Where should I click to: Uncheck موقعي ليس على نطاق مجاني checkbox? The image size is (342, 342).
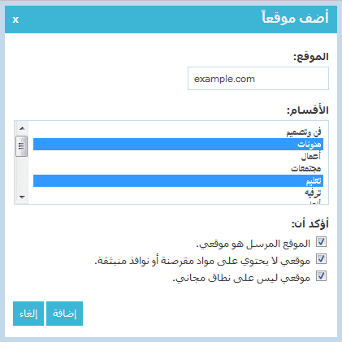pyautogui.click(x=321, y=276)
